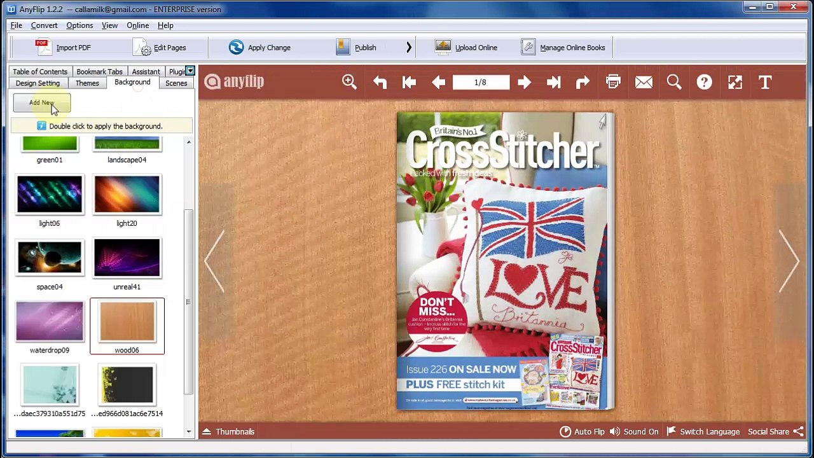Open the Help menu
Image resolution: width=814 pixels, height=458 pixels.
165,25
